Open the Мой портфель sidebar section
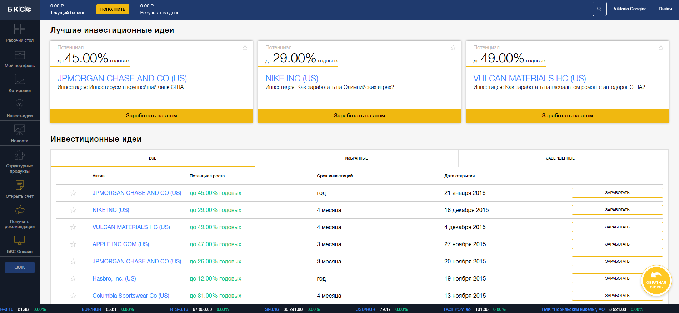Screen dimensions: 679x313 point(20,58)
